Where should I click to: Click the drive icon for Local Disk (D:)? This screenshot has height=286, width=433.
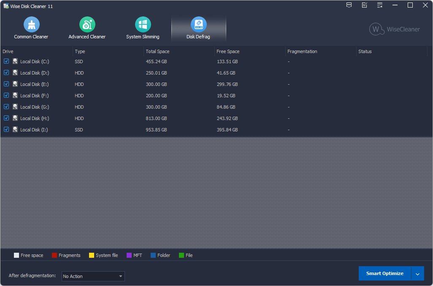15,72
